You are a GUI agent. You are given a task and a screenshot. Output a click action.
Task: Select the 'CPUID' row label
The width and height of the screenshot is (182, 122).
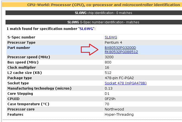pyautogui.click(x=13, y=99)
